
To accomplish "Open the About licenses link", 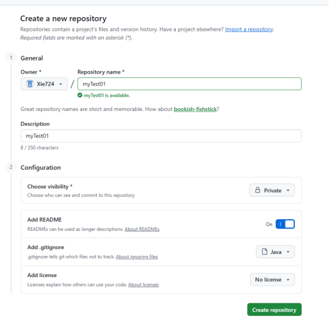I will 144,284.
